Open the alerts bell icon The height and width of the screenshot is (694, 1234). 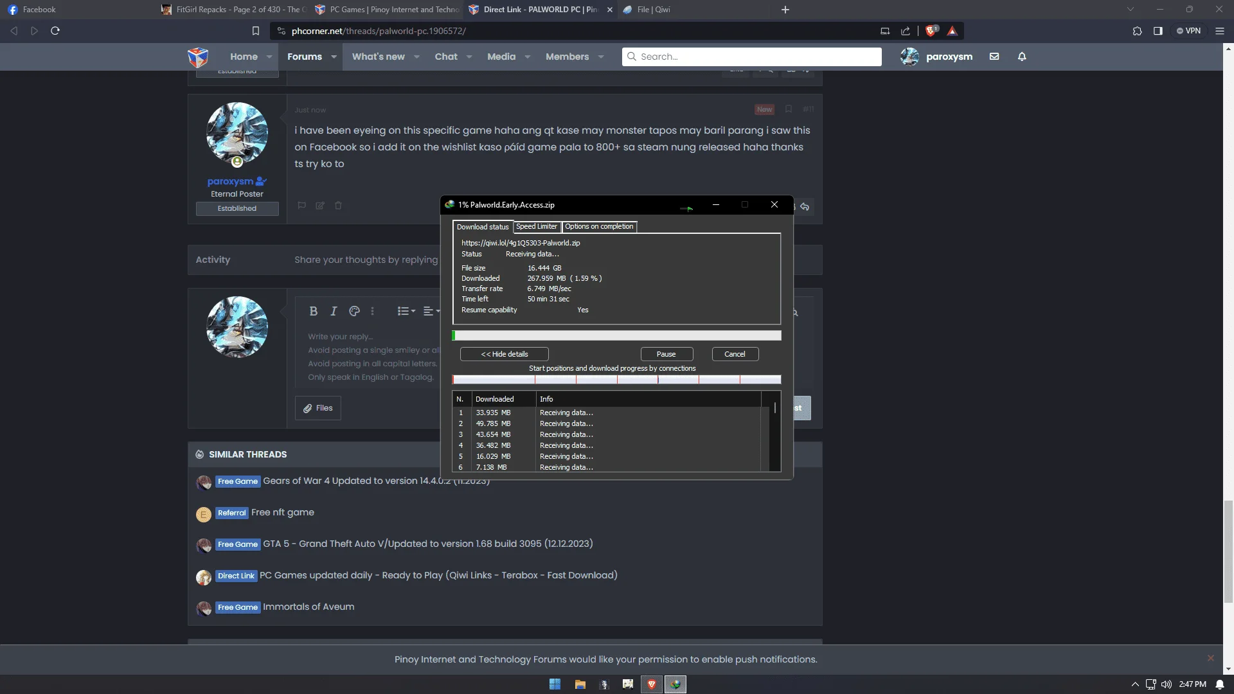(x=1022, y=57)
